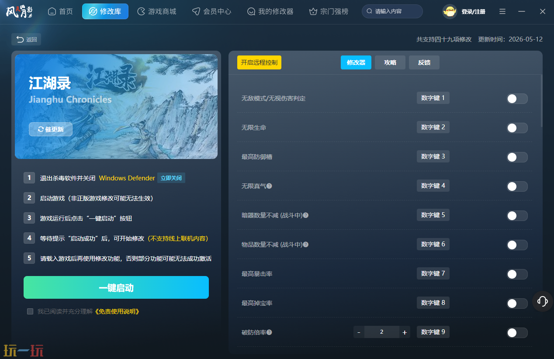
Task: Select the 修改器 panel tab
Action: tap(356, 62)
